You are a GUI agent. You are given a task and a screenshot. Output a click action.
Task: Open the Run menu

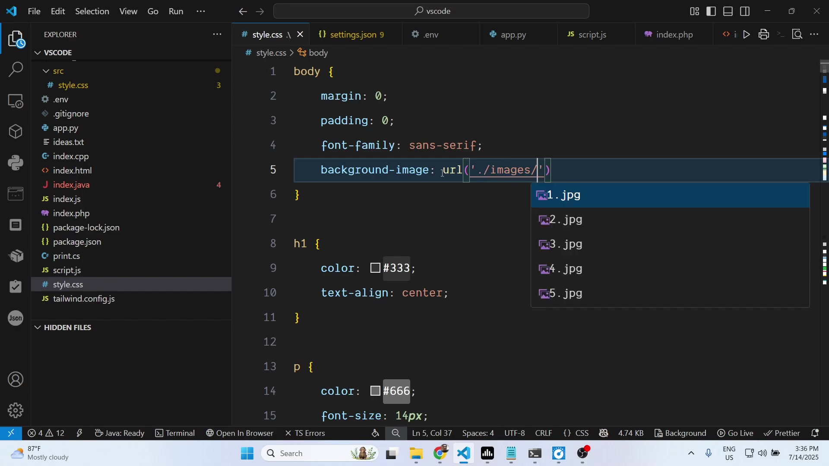tap(176, 12)
